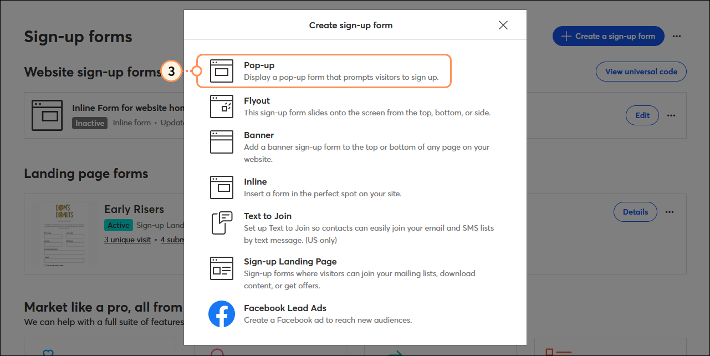Click the Inline description 'Insert a form in the perfect spot'
This screenshot has height=356, width=710.
(323, 194)
